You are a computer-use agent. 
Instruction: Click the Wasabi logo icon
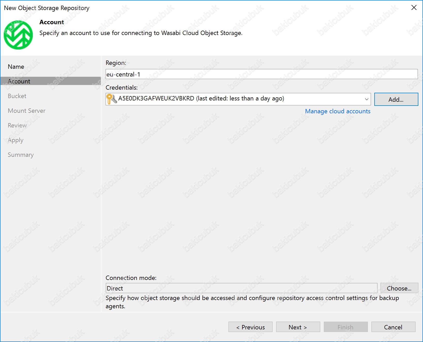coord(18,35)
